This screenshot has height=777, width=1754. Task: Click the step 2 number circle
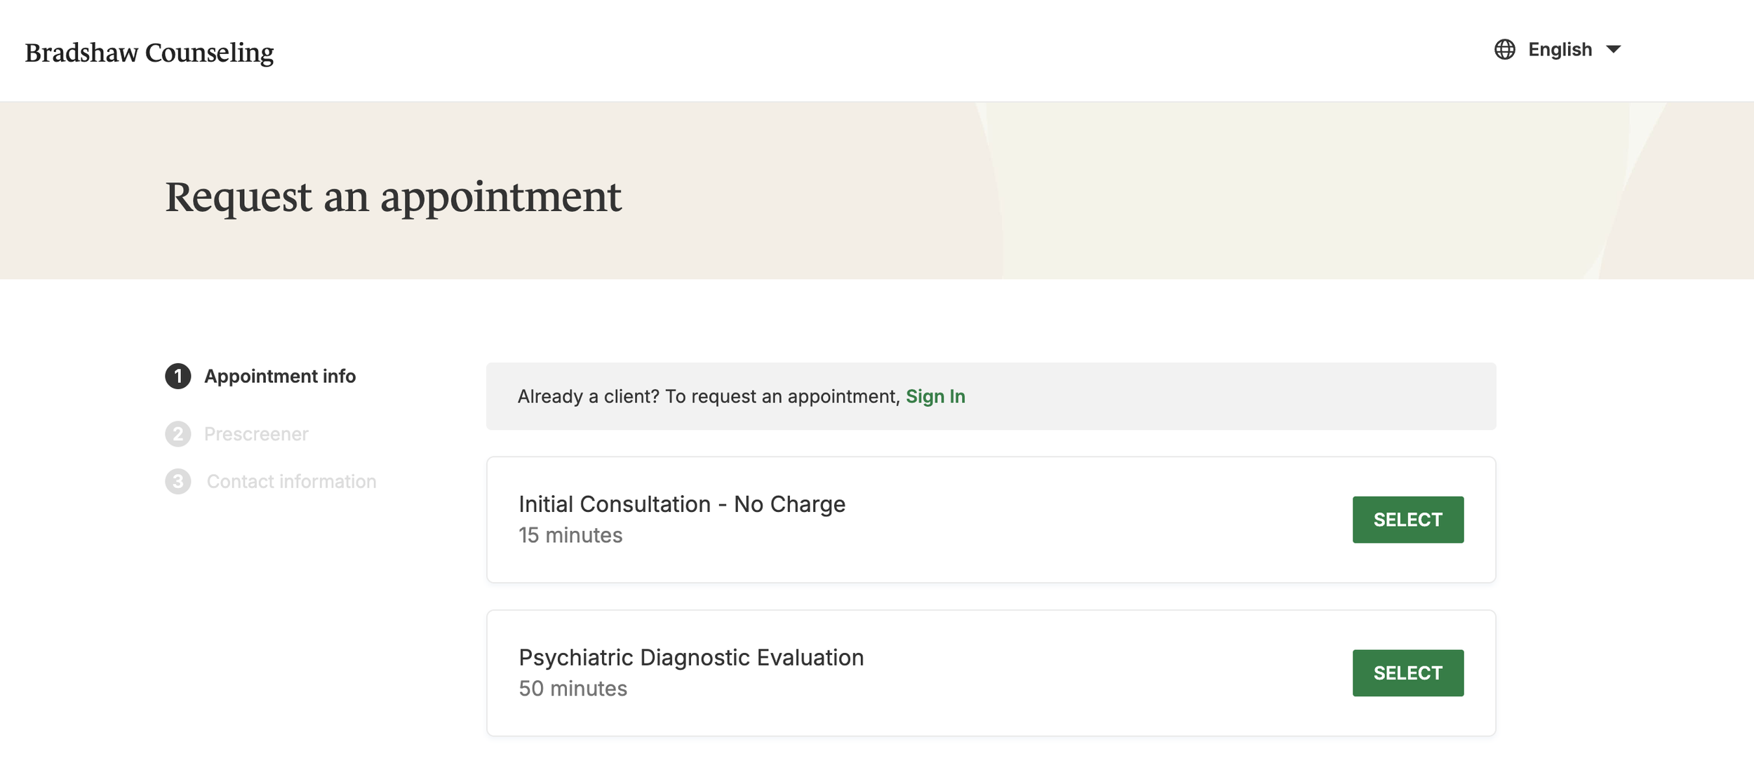click(x=178, y=434)
